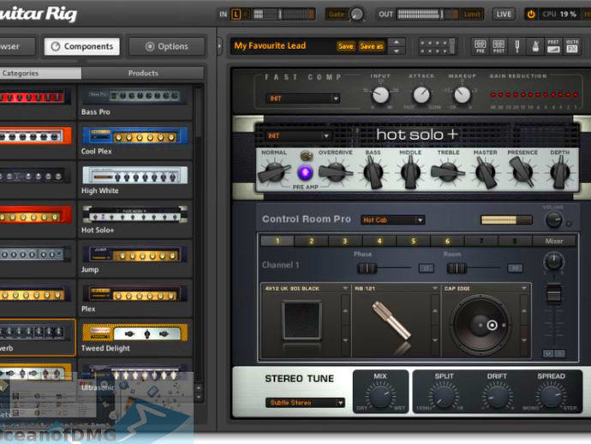Collapse the sidebar with the arrow handle

219,46
